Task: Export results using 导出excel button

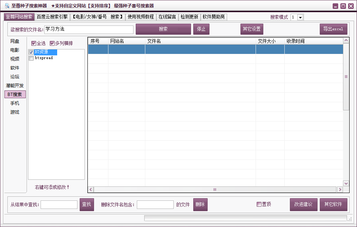Action: [x=333, y=29]
